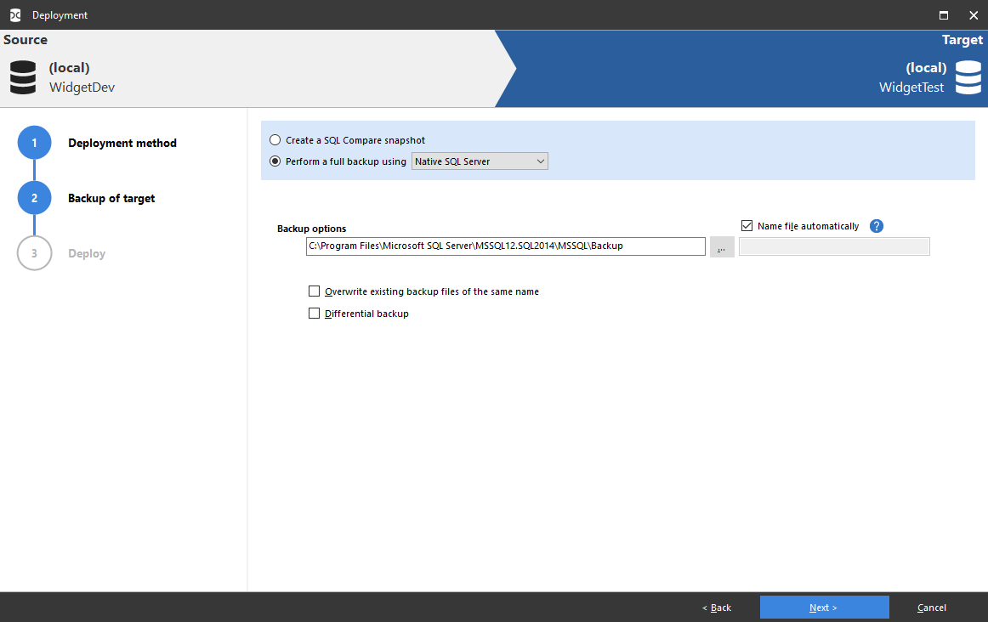Screen dimensions: 988x622
Task: Click the SQL Compare title bar icon
Action: pos(14,14)
